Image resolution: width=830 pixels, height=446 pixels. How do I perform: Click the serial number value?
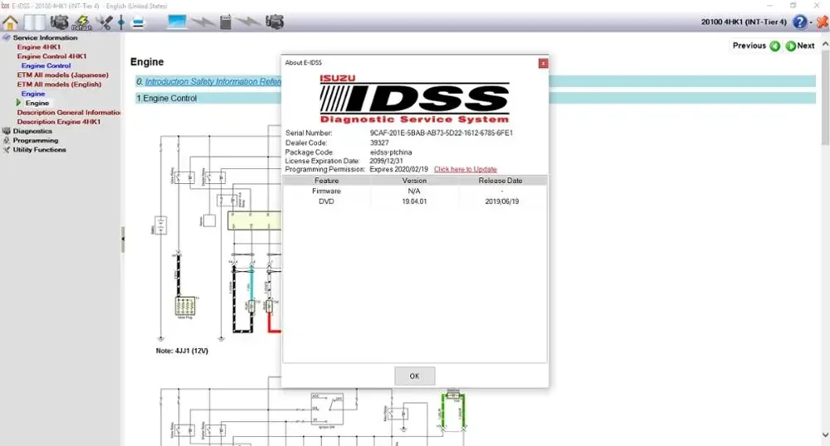coord(441,133)
